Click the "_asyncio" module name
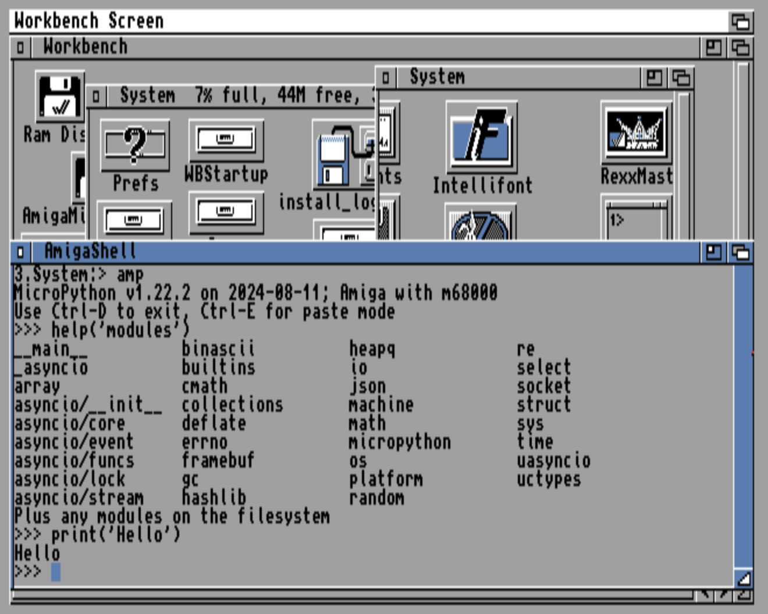The image size is (768, 614). [51, 367]
